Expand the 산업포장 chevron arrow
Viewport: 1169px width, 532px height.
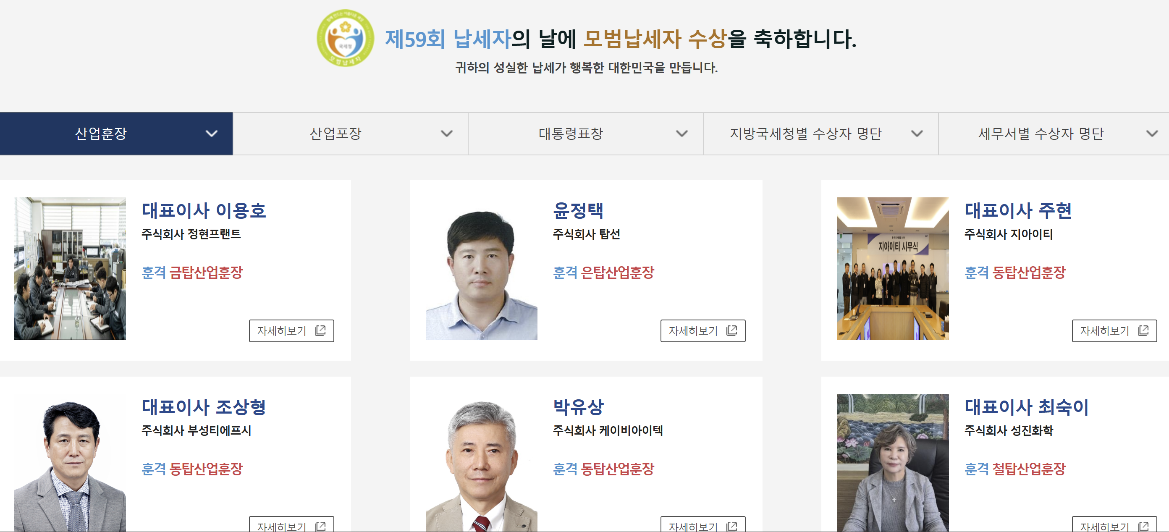coord(447,134)
